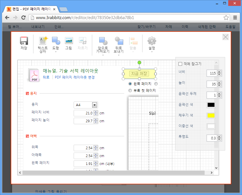Close the editor overlay with X icon
242x195 pixels.
pyautogui.click(x=225, y=37)
